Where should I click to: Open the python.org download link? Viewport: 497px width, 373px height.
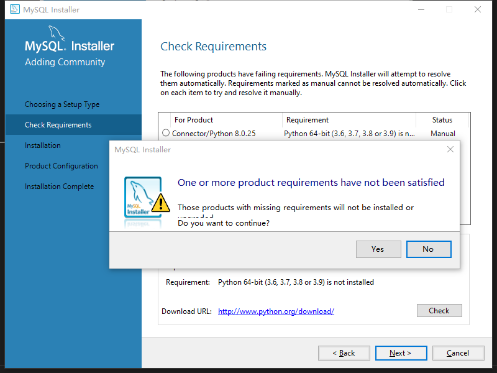pyautogui.click(x=276, y=311)
